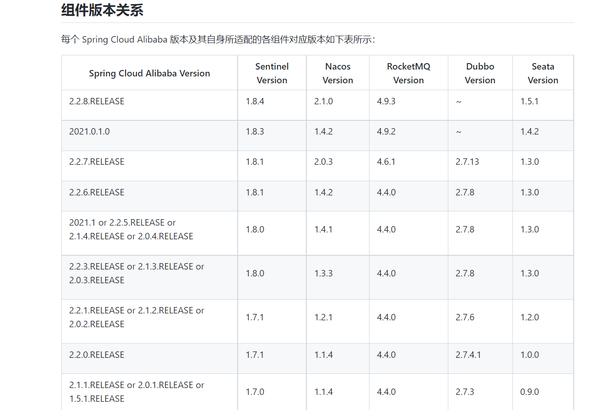Click the "Dubbo Version" column header
This screenshot has width=609, height=410.
click(480, 73)
